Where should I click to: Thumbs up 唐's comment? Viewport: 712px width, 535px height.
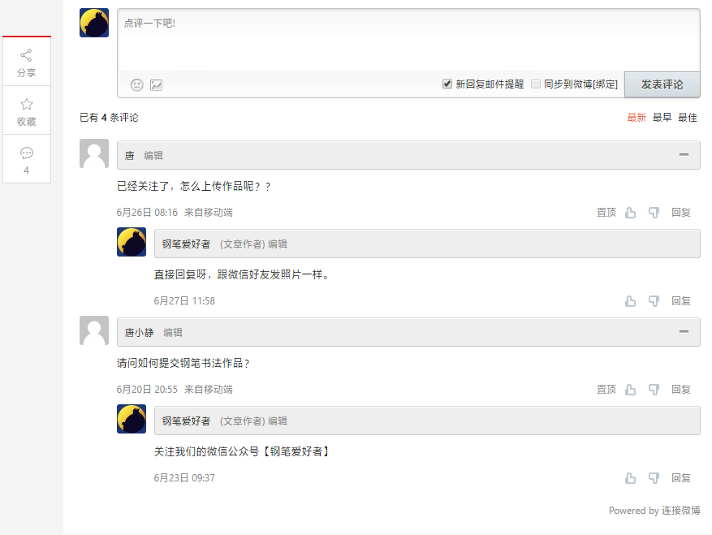630,213
